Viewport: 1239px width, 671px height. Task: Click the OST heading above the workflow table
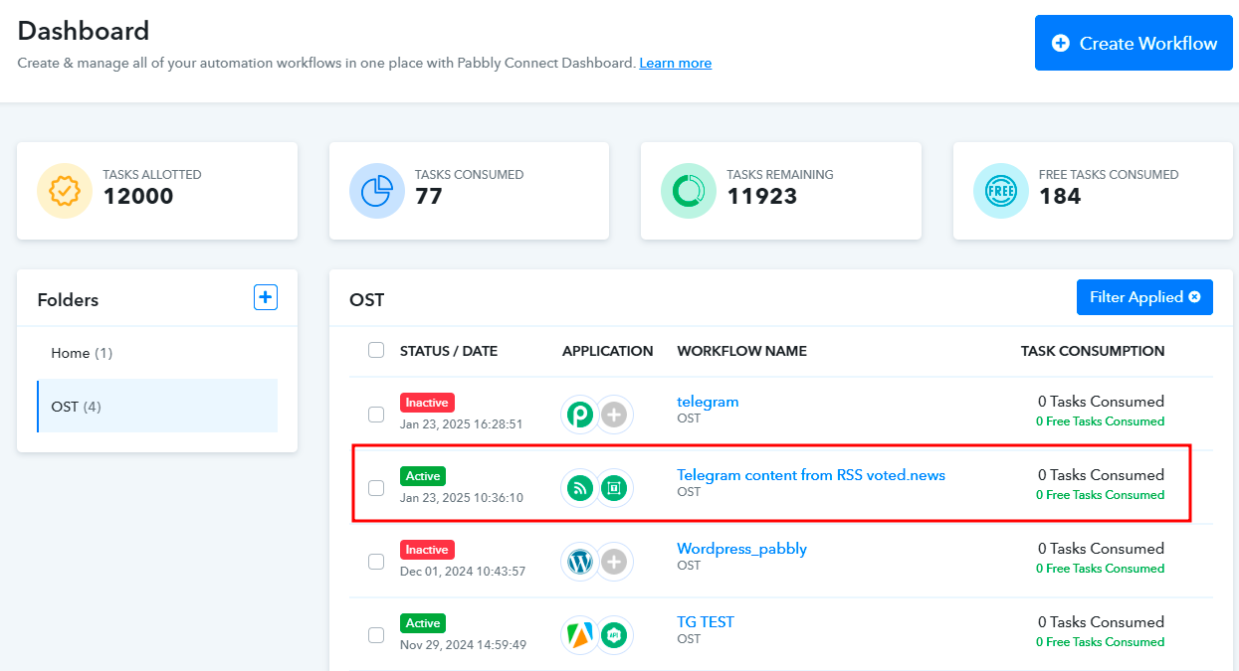(367, 299)
